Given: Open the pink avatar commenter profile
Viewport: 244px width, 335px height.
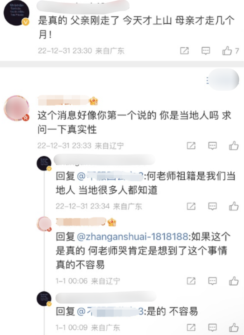Looking at the screenshot, I should (17, 108).
